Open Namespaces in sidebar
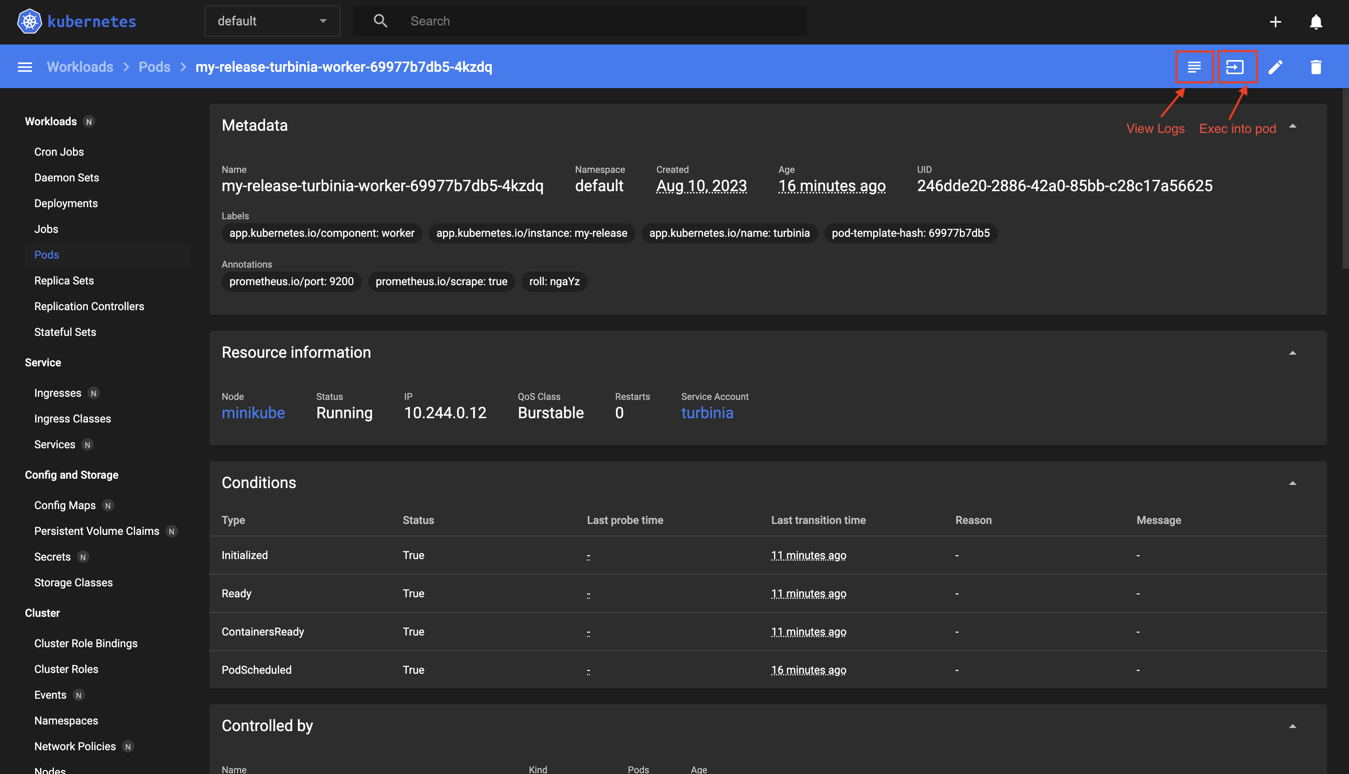 (66, 721)
